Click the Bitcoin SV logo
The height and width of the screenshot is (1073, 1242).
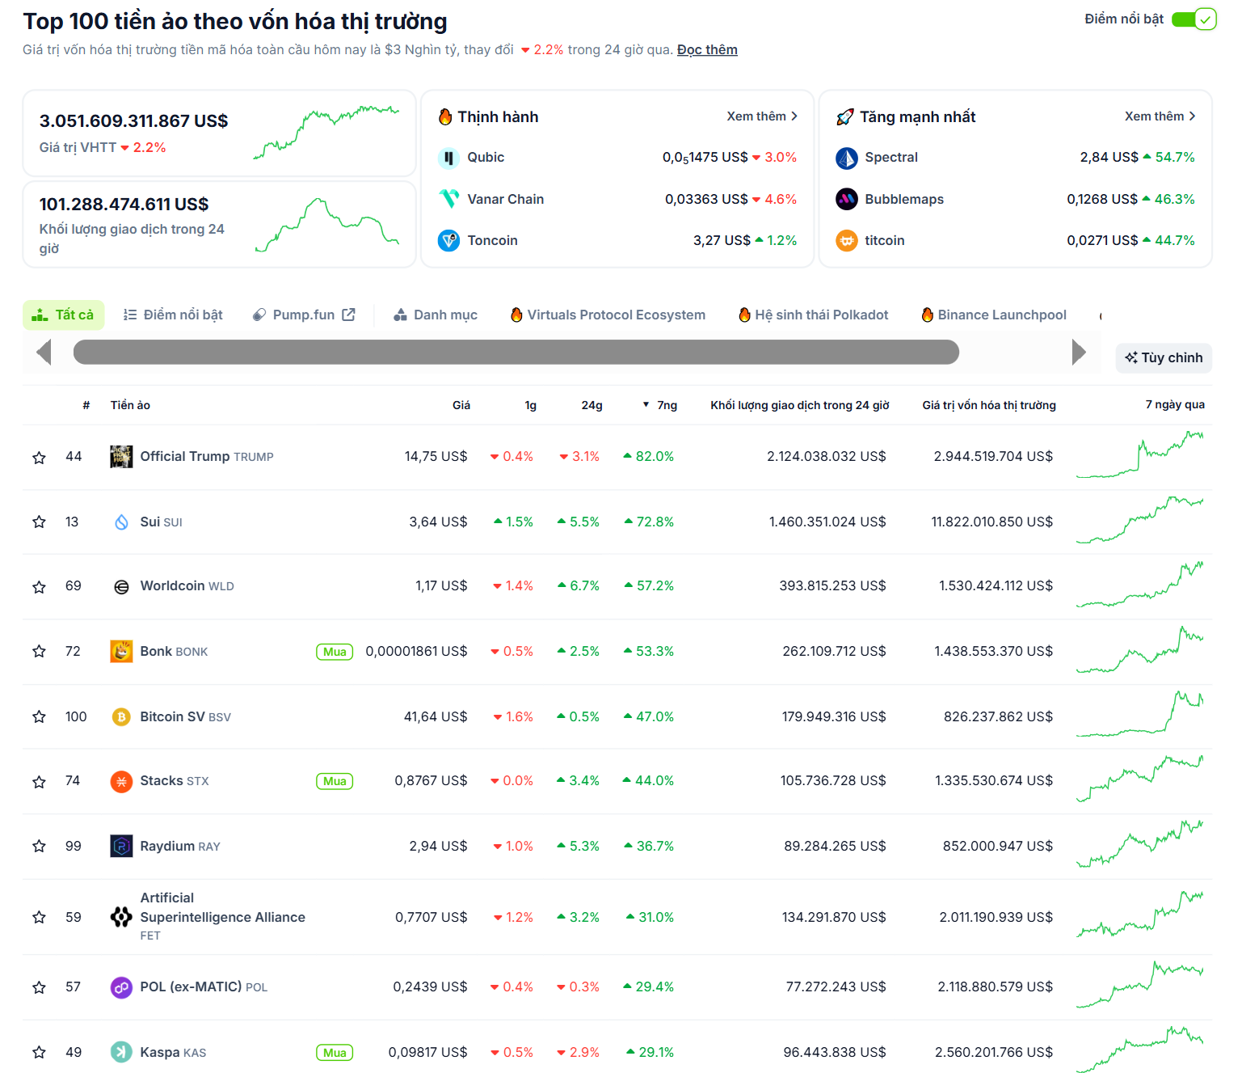[121, 716]
